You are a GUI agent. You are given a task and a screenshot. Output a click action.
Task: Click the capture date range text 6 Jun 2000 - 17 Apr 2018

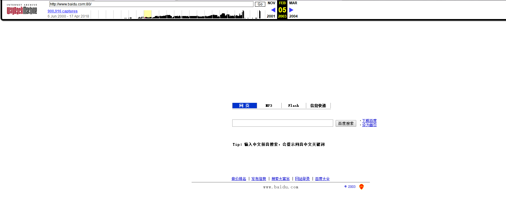coord(68,16)
